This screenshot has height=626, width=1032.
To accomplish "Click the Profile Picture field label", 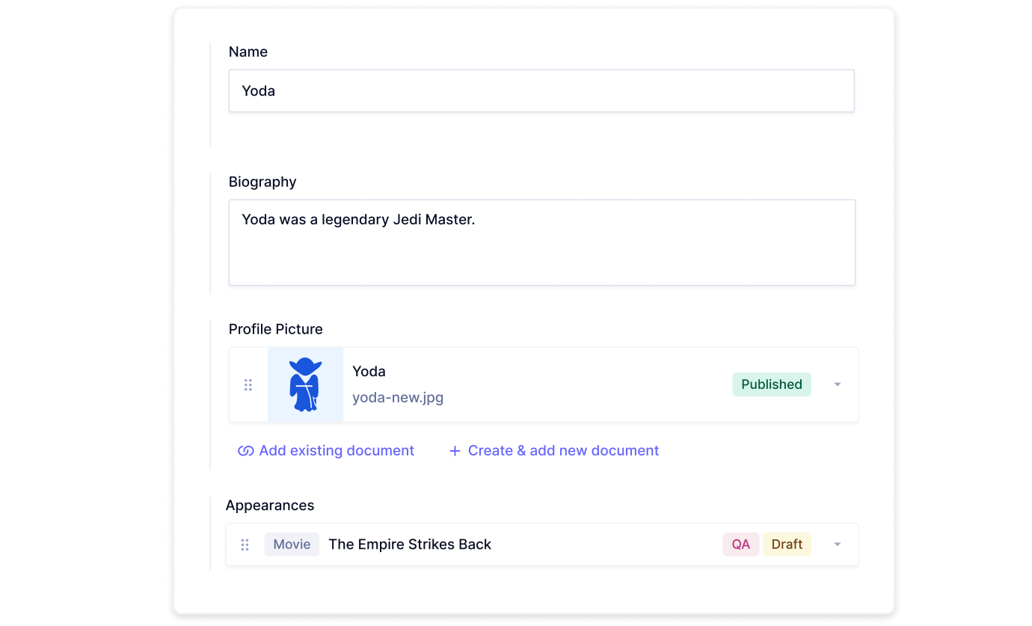I will click(x=276, y=329).
